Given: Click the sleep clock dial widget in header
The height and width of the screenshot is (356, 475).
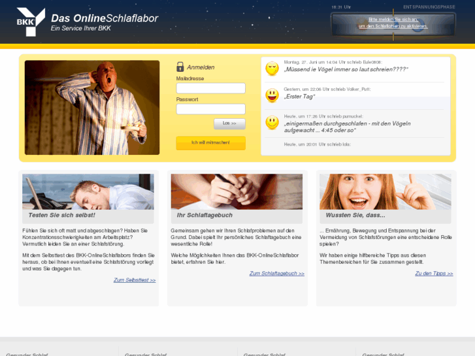Looking at the screenshot, I should point(393,25).
